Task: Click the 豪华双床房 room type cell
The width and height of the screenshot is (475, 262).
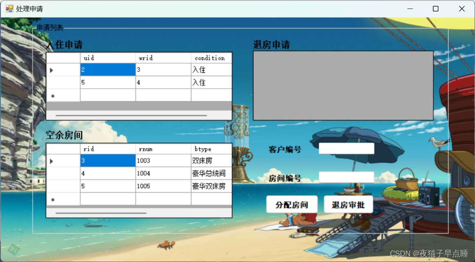Action: pyautogui.click(x=211, y=186)
